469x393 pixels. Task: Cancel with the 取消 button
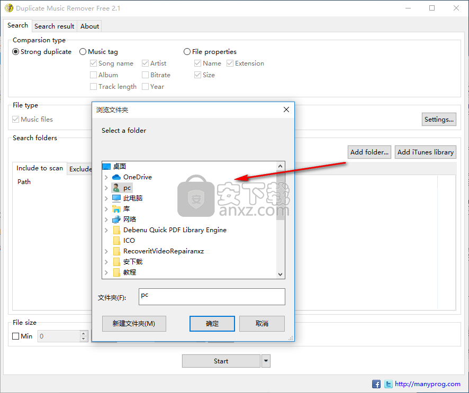pyautogui.click(x=261, y=324)
